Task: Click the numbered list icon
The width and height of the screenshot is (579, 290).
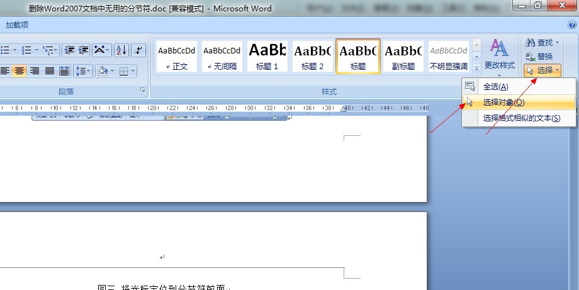Action: point(26,50)
